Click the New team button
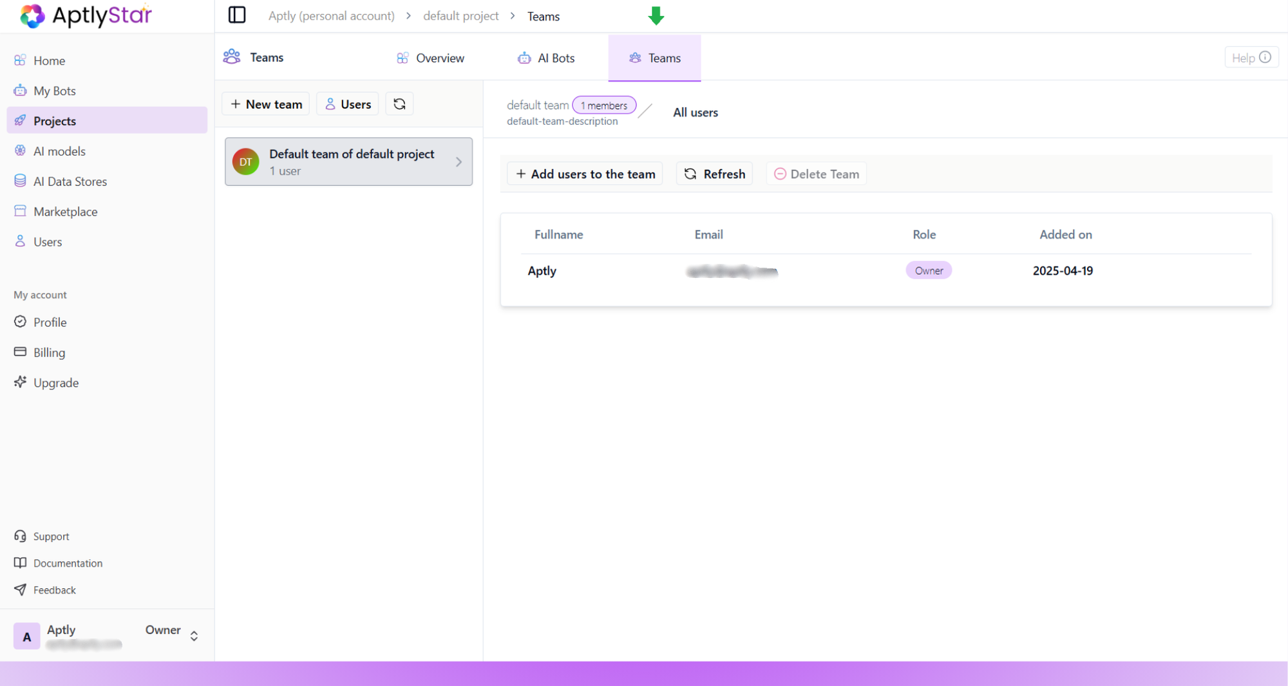This screenshot has height=686, width=1288. pos(266,104)
